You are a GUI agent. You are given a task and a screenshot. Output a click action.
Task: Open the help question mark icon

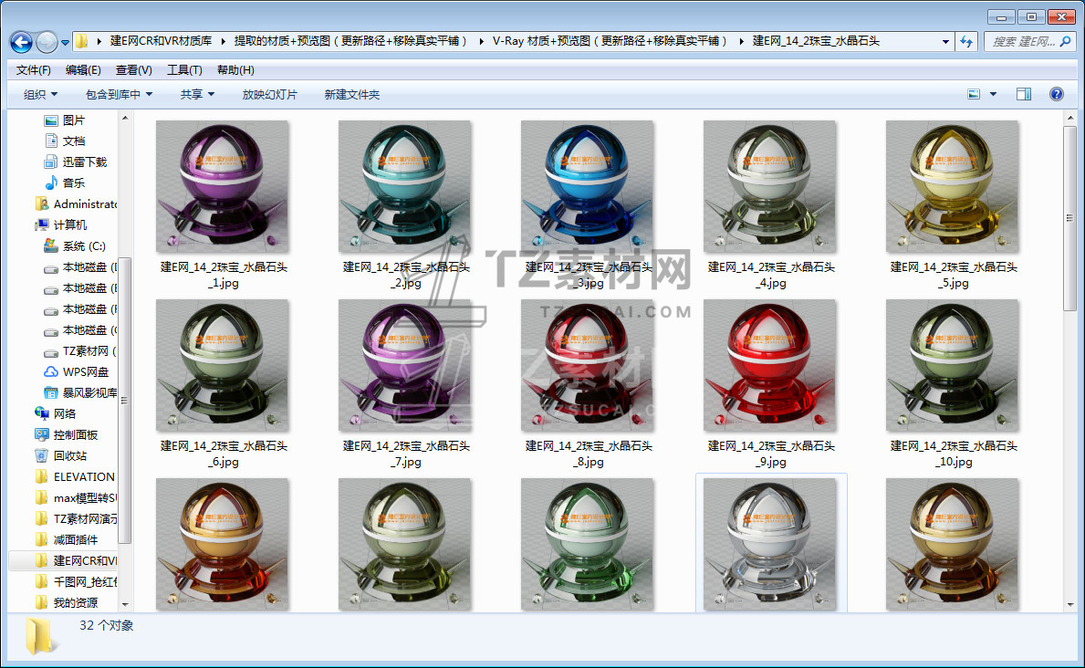1056,94
